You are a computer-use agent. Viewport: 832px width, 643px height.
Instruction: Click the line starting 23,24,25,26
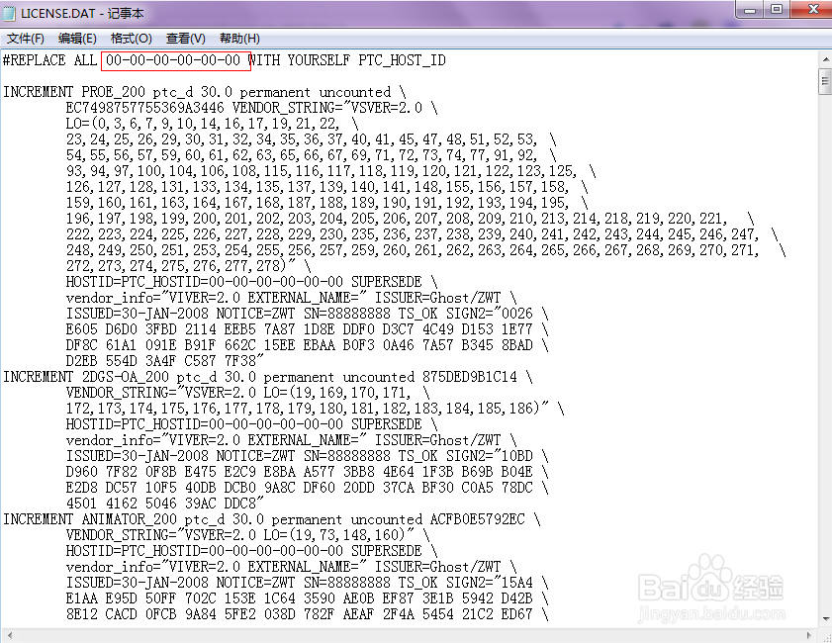pos(311,139)
